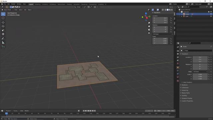Open the World properties tab icon
This screenshot has width=213, height=120.
pos(178,64)
